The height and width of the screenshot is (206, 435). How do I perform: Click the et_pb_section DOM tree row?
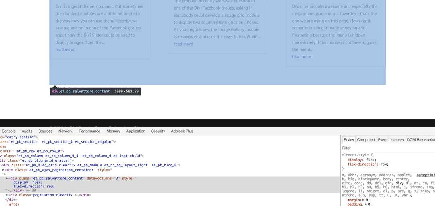[170, 141]
